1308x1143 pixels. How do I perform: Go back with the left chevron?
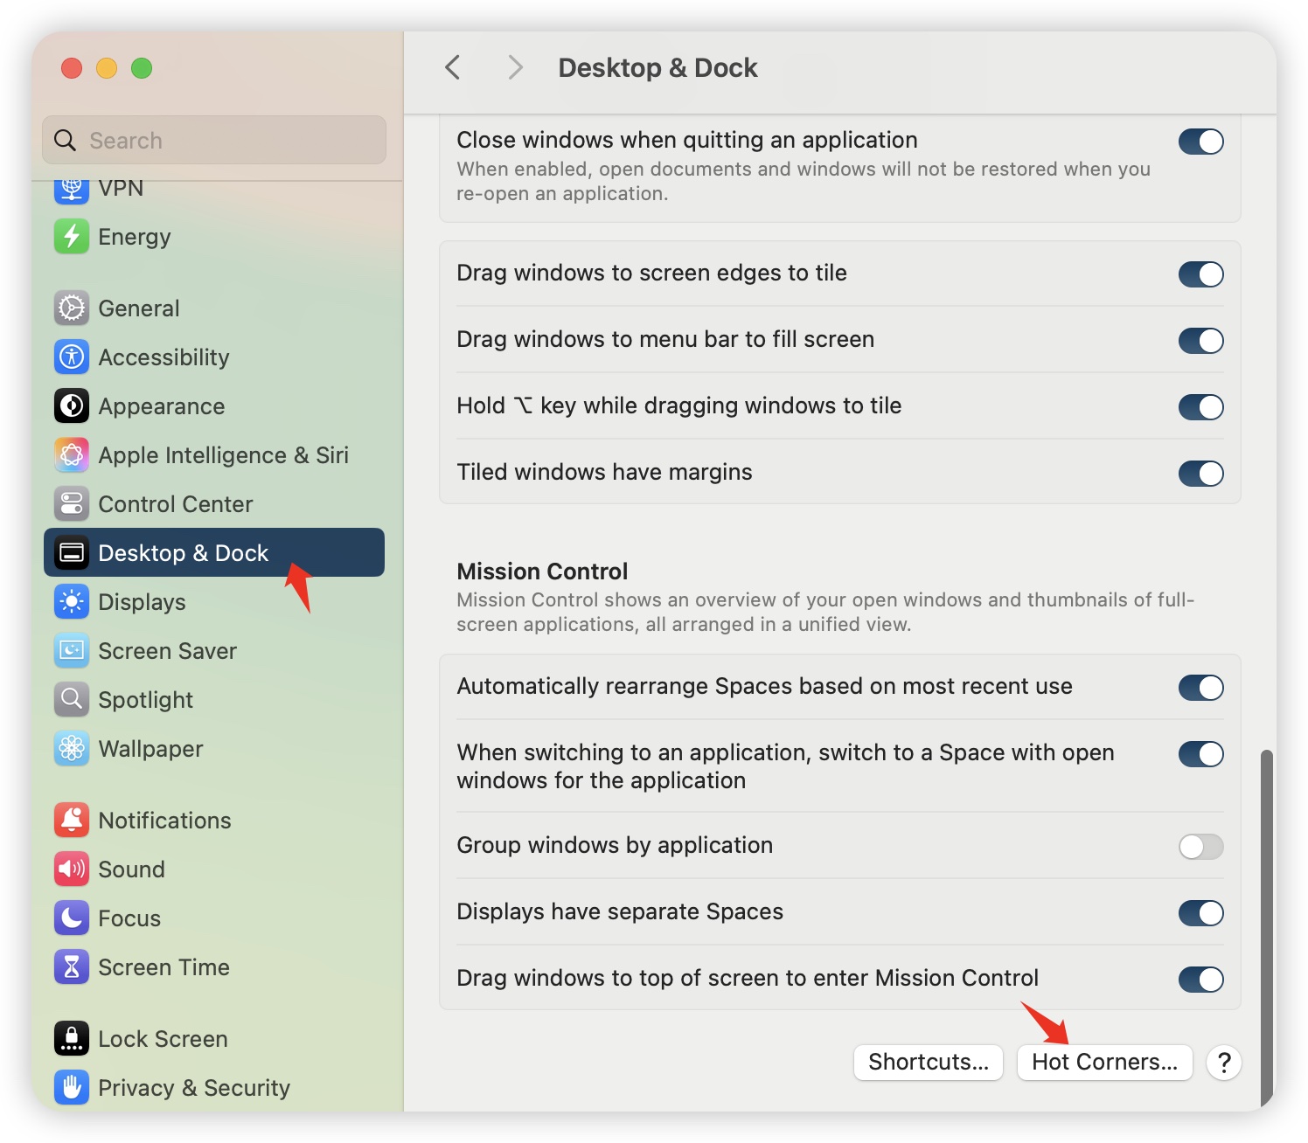tap(452, 67)
